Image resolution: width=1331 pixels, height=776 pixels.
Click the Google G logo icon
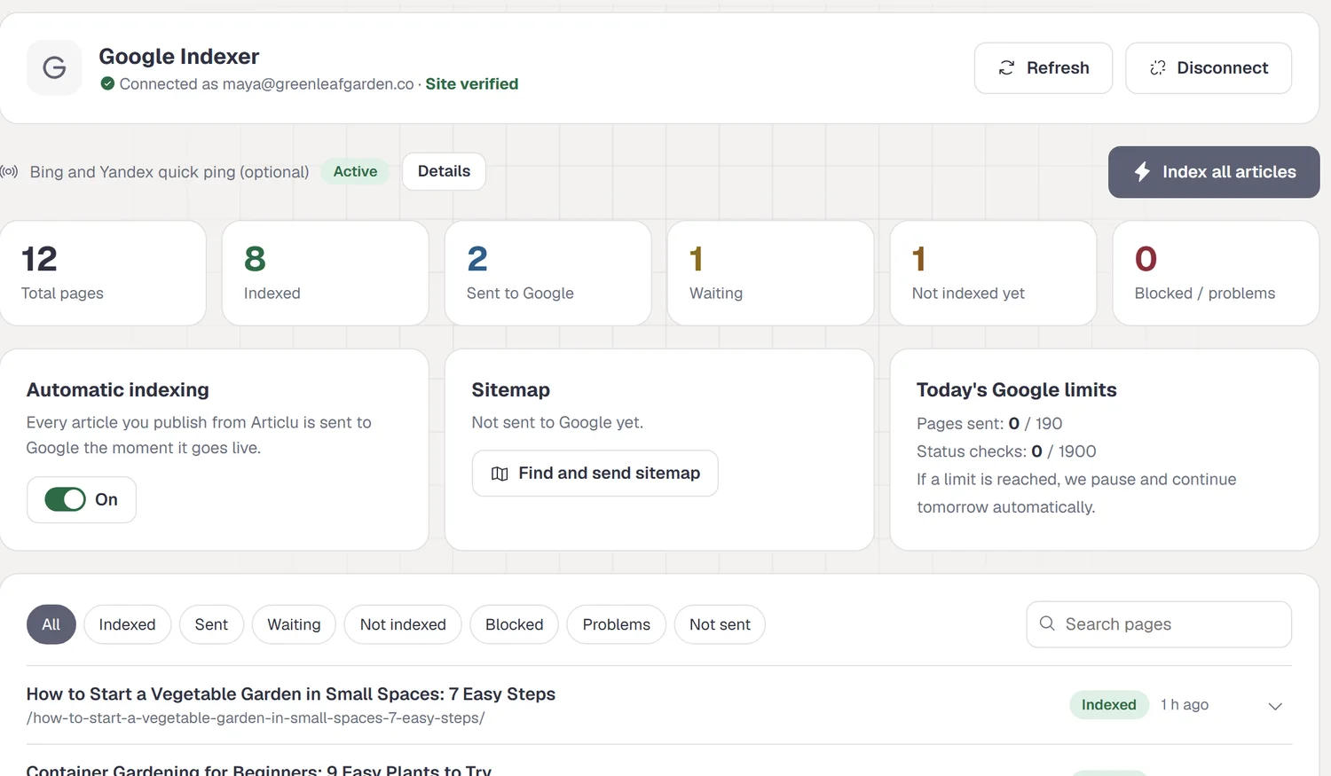point(54,67)
